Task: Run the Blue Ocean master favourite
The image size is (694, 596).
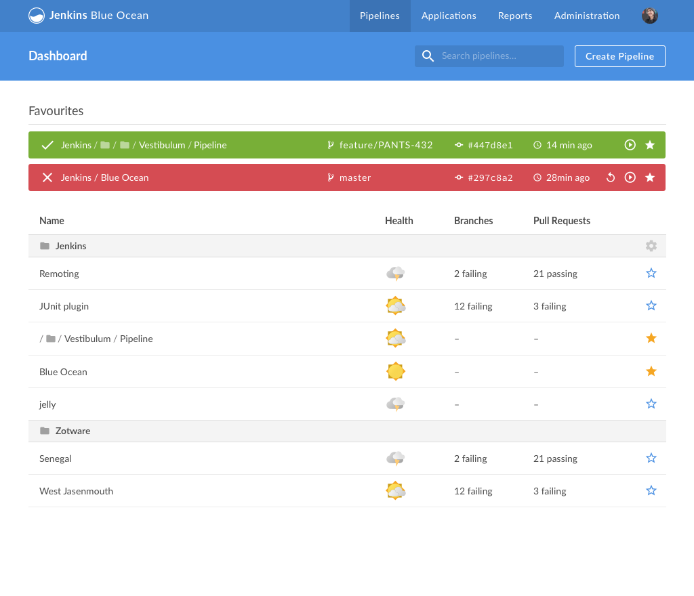Action: tap(630, 177)
